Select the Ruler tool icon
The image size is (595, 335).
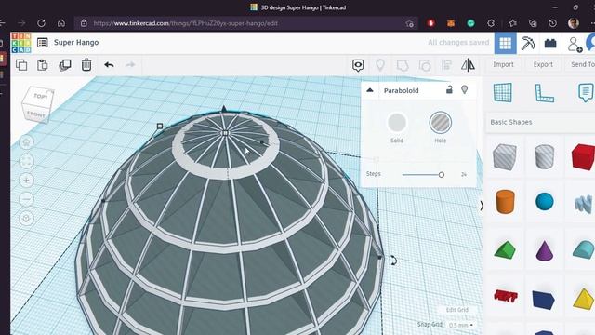(544, 93)
